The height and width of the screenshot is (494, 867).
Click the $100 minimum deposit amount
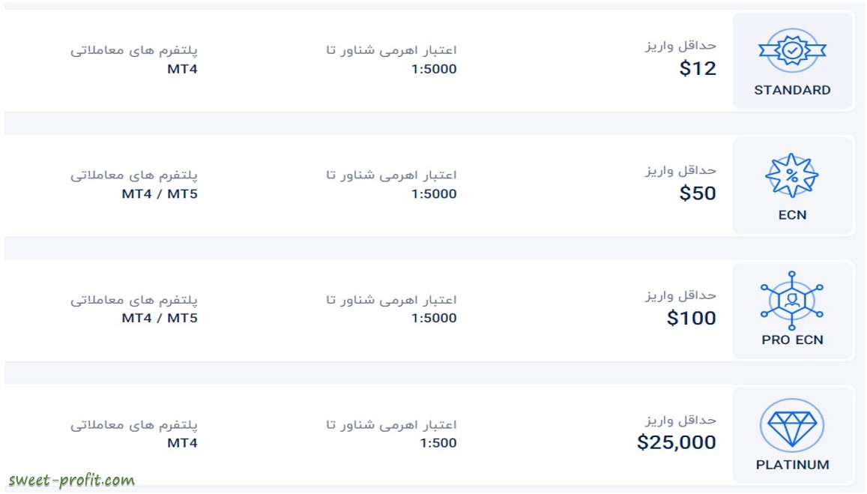point(691,318)
